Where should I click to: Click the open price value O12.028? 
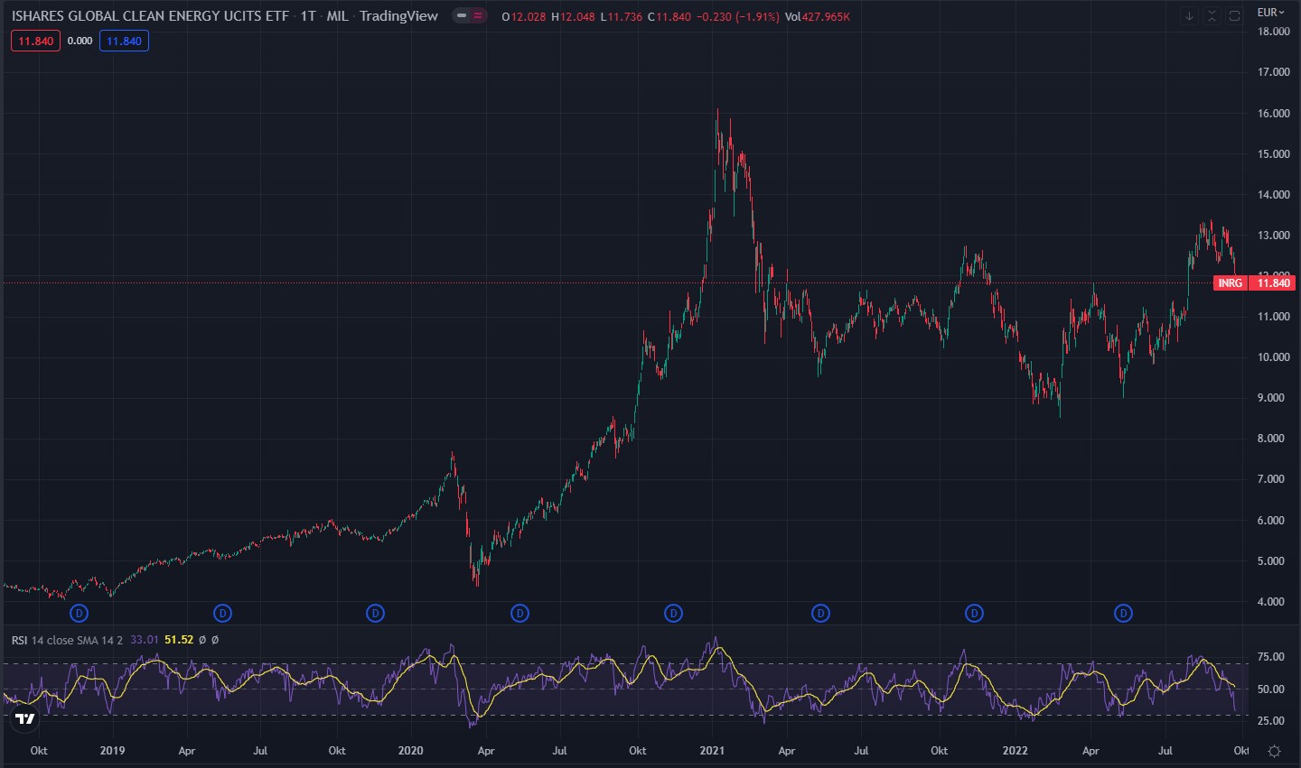tap(524, 17)
